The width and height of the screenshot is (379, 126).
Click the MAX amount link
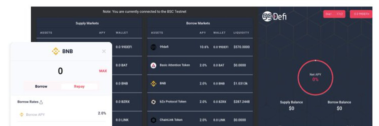pos(103,71)
